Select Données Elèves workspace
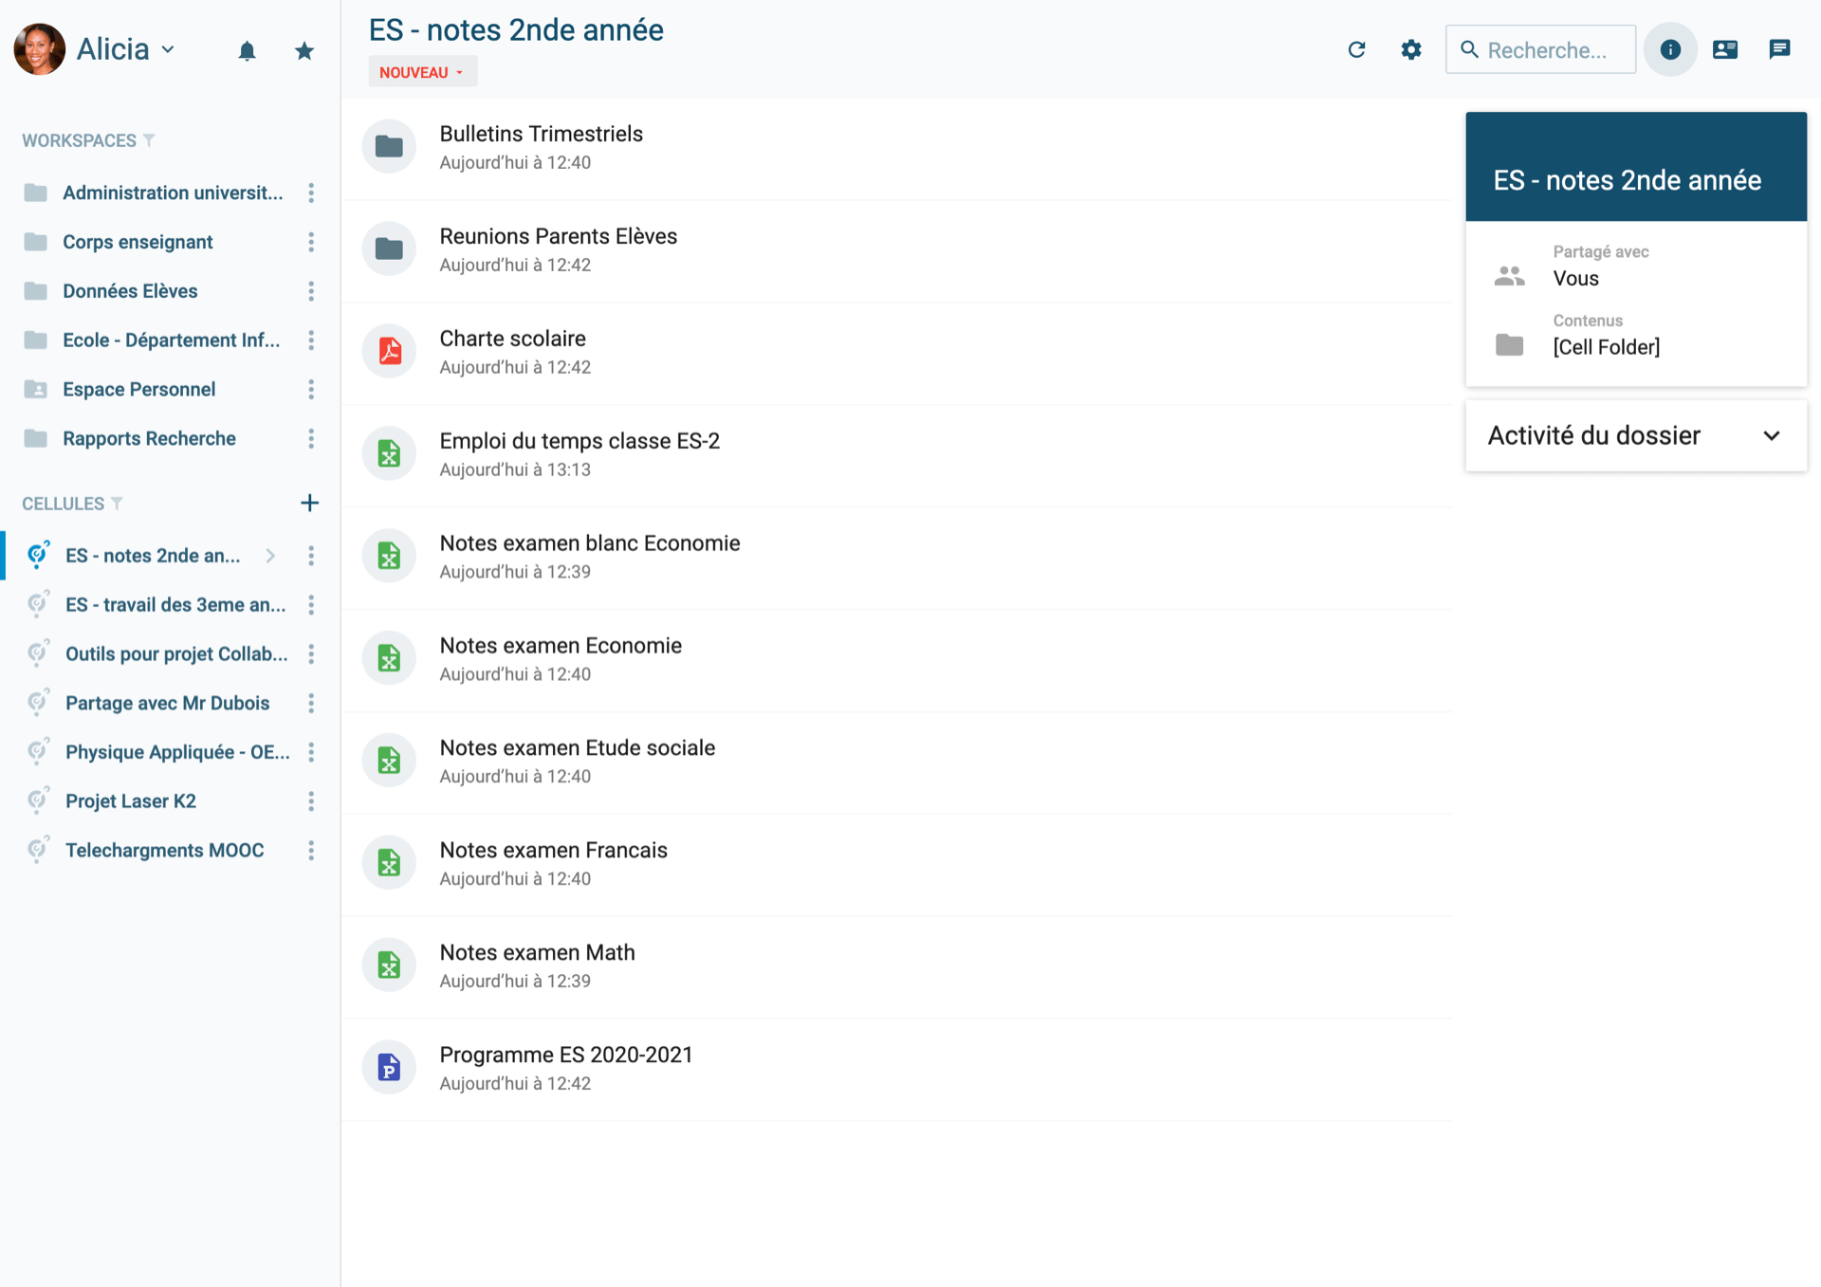 130,291
